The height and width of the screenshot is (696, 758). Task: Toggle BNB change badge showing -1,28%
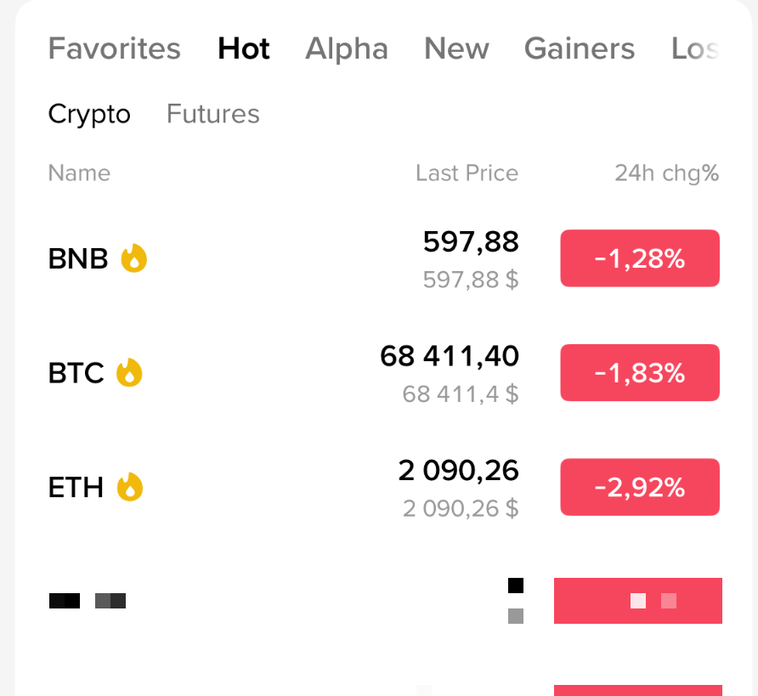point(640,258)
